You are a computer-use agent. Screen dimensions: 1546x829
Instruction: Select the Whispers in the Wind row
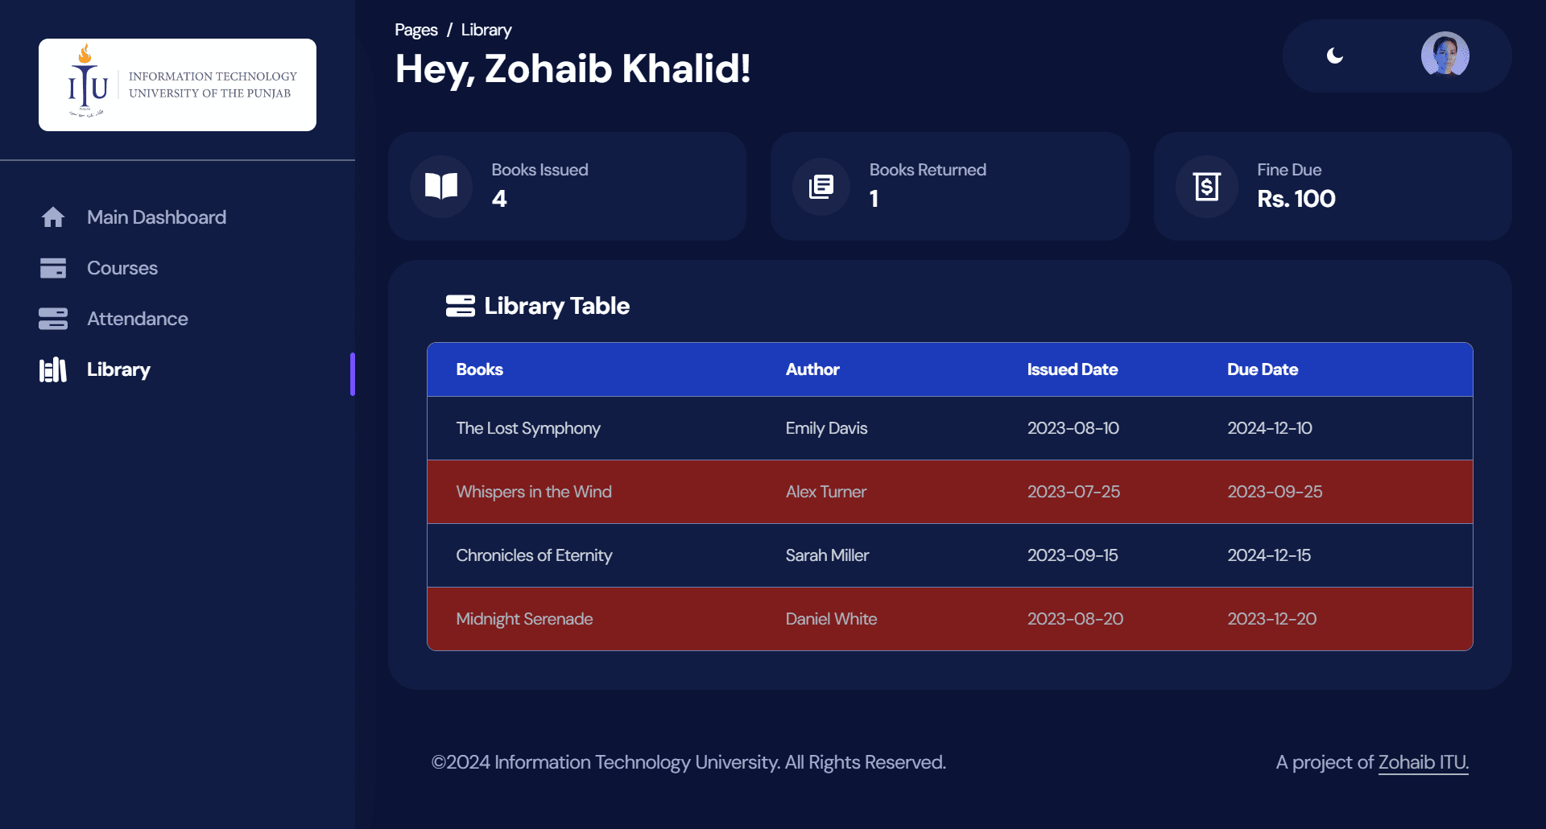pos(950,492)
